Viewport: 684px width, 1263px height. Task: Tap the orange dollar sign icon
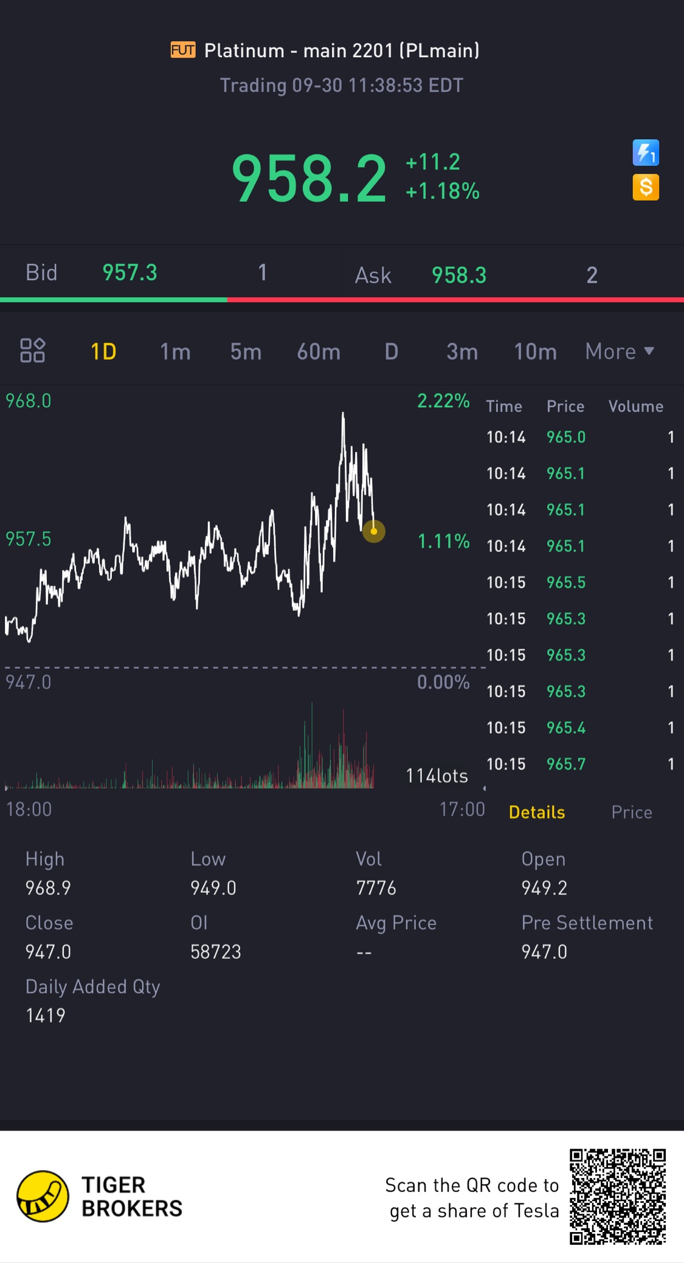tap(645, 187)
